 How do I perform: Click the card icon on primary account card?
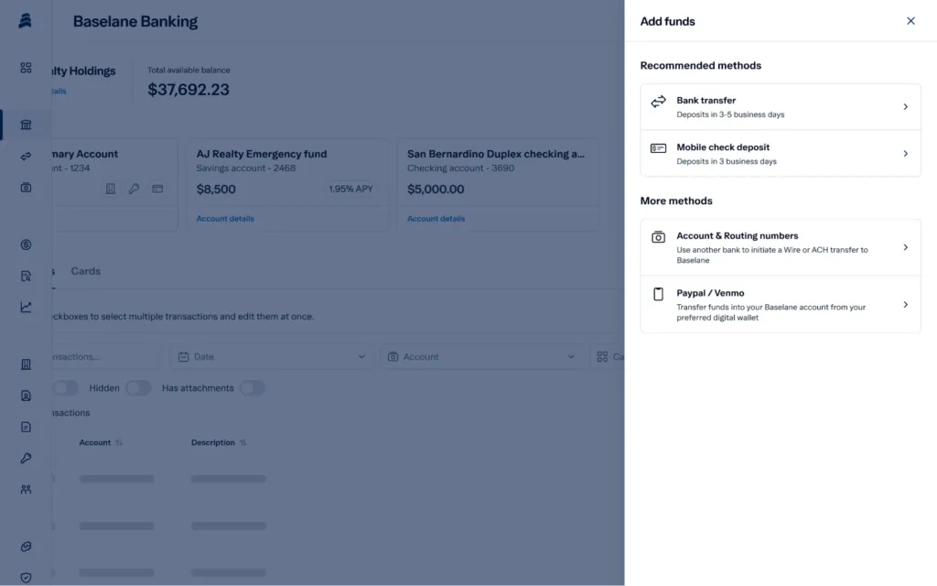[157, 189]
